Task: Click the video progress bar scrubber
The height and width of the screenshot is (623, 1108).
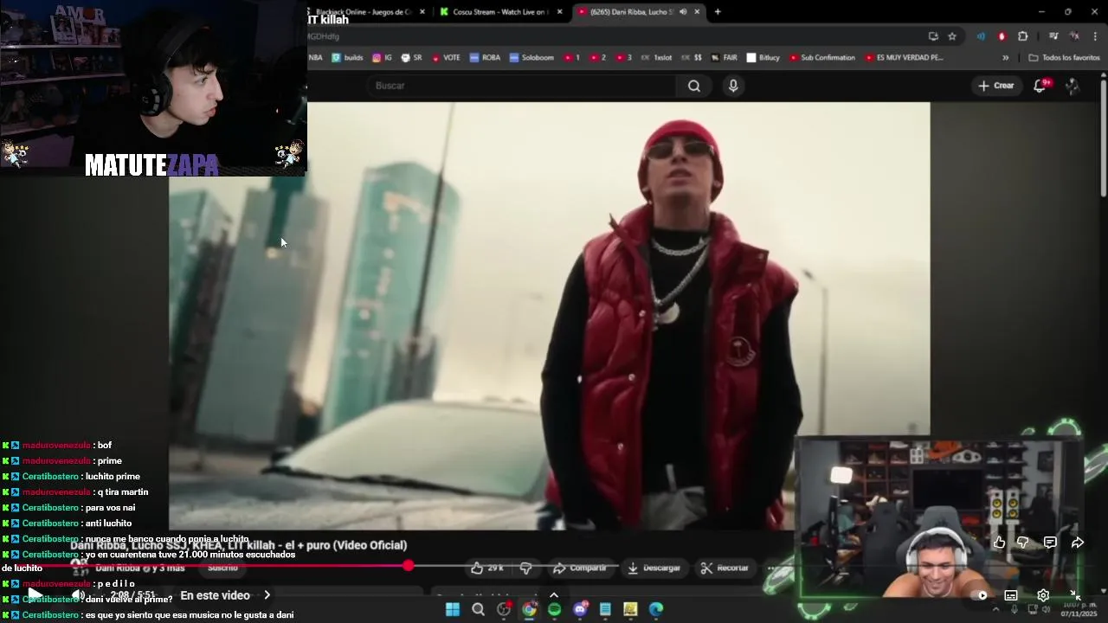Action: 408,566
